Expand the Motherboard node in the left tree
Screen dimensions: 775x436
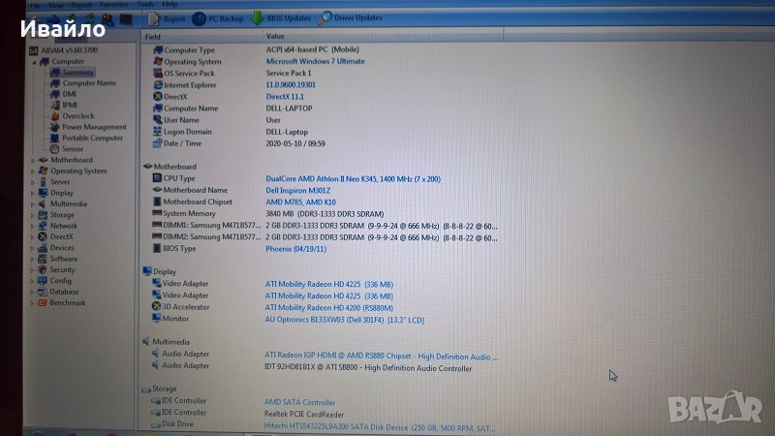coord(32,160)
